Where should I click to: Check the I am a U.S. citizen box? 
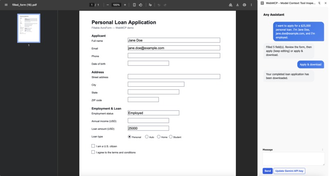click(x=93, y=146)
